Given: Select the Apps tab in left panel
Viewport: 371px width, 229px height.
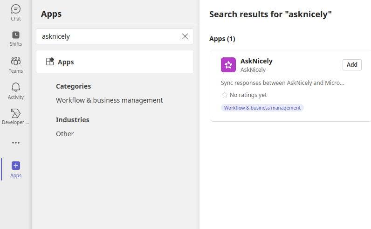Looking at the screenshot, I should [x=115, y=62].
